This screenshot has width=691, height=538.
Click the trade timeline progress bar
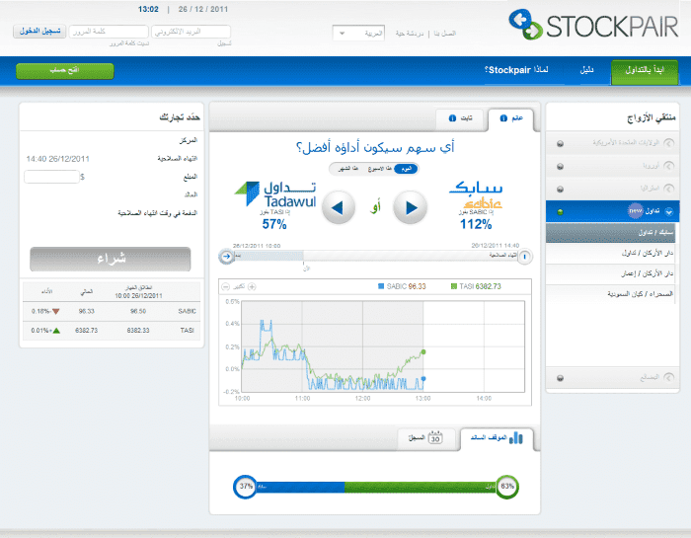click(x=375, y=256)
